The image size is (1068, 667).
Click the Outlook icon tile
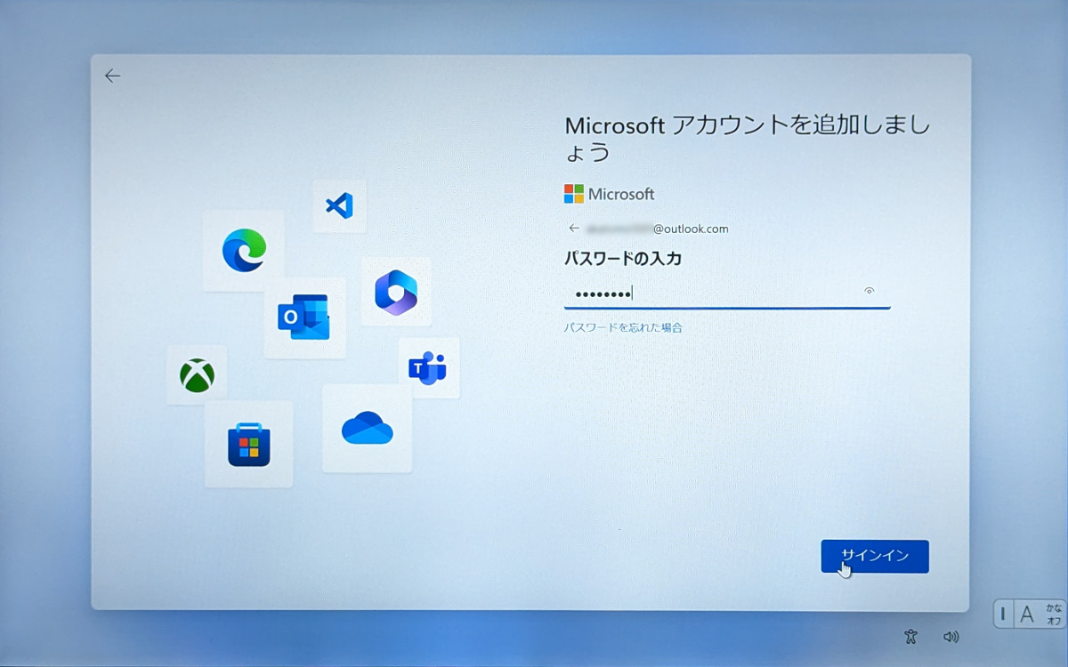pyautogui.click(x=304, y=317)
